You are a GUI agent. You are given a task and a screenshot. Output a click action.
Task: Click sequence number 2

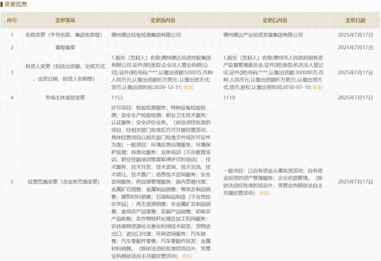point(12,48)
